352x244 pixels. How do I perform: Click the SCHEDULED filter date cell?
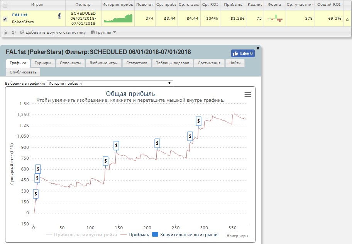(83, 19)
